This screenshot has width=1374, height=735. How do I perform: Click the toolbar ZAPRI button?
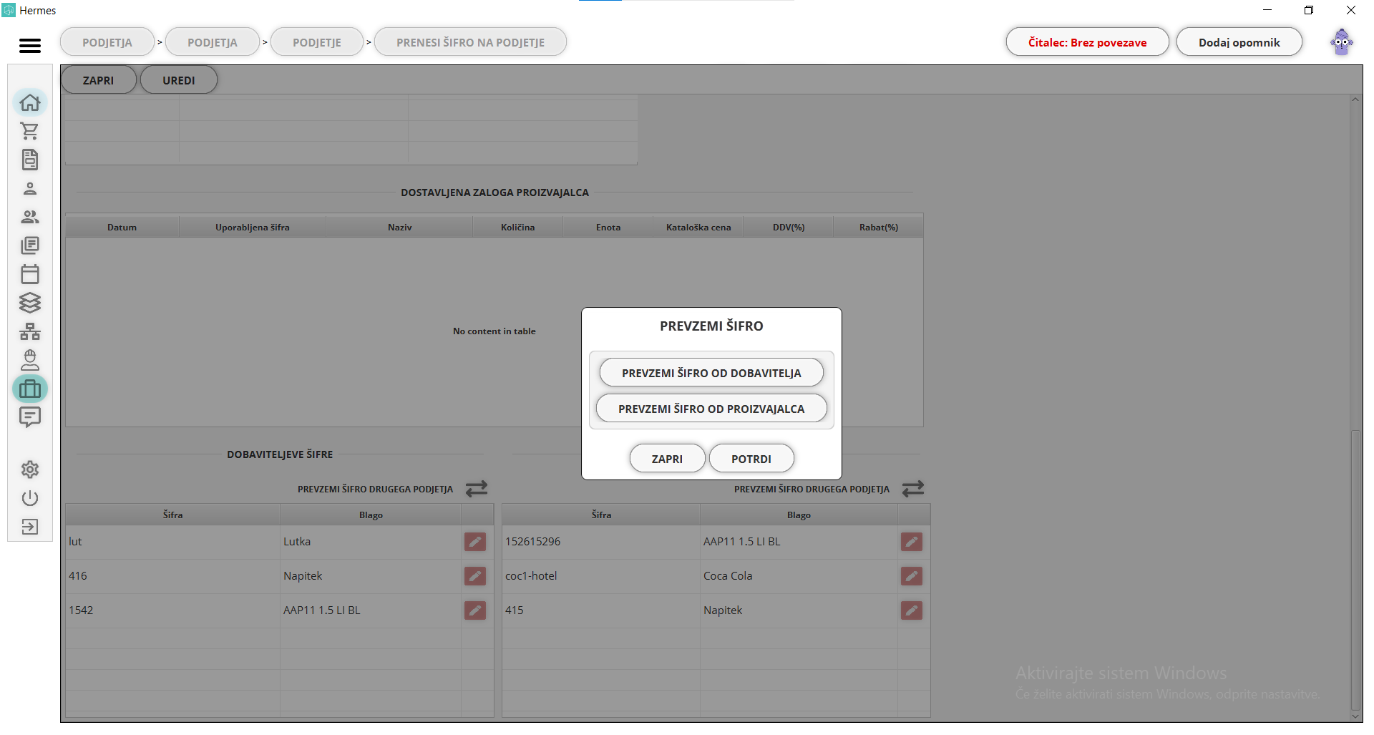point(98,80)
